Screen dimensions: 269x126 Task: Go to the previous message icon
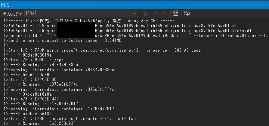click(x=156, y=13)
